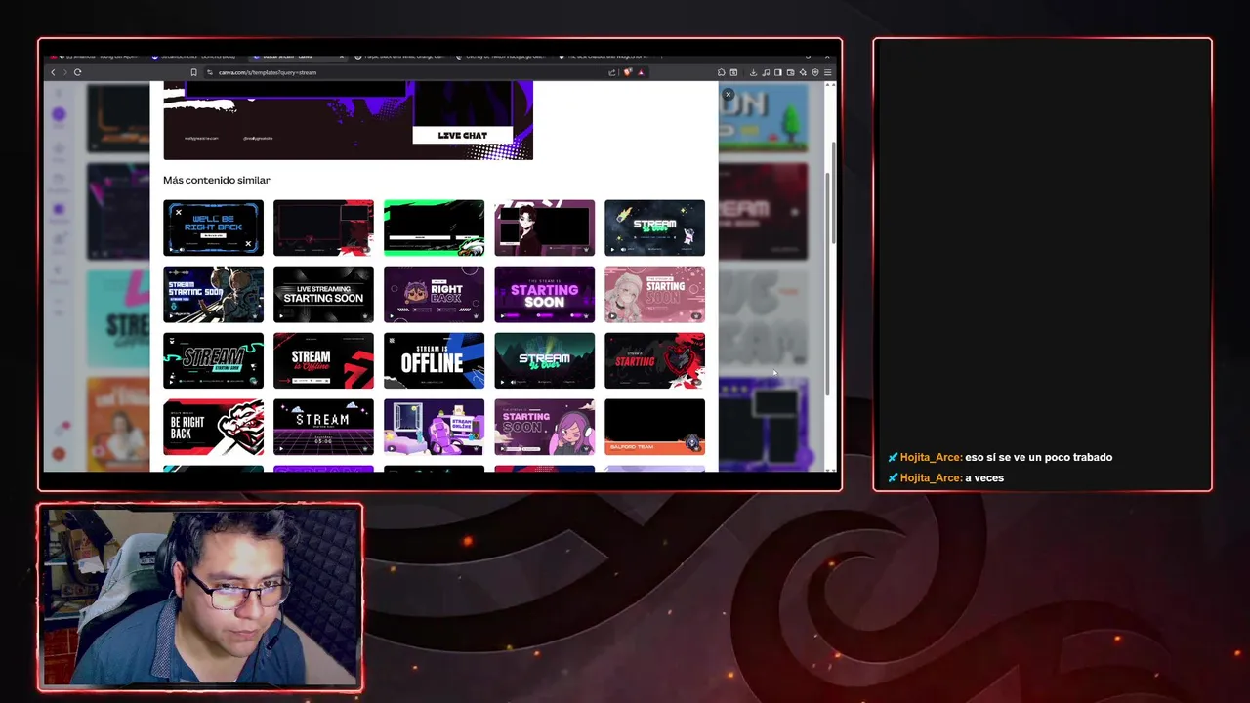Close the template preview dialog
Screen dimensions: 1250x703
[x=728, y=95]
